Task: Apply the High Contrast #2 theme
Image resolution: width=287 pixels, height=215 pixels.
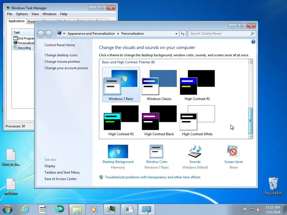Action: coord(121,120)
